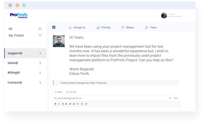Image resolution: width=205 pixels, height=124 pixels.
Task: Click the My Tickets count 12
Action: point(40,35)
